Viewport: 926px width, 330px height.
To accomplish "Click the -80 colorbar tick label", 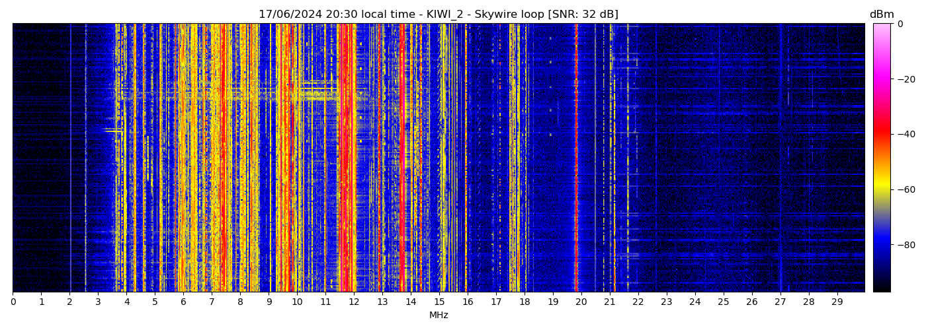I will 902,245.
